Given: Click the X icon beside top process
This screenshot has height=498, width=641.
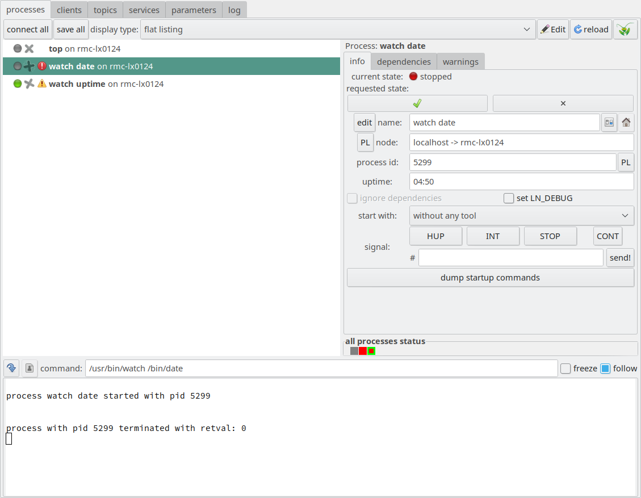Looking at the screenshot, I should (29, 49).
